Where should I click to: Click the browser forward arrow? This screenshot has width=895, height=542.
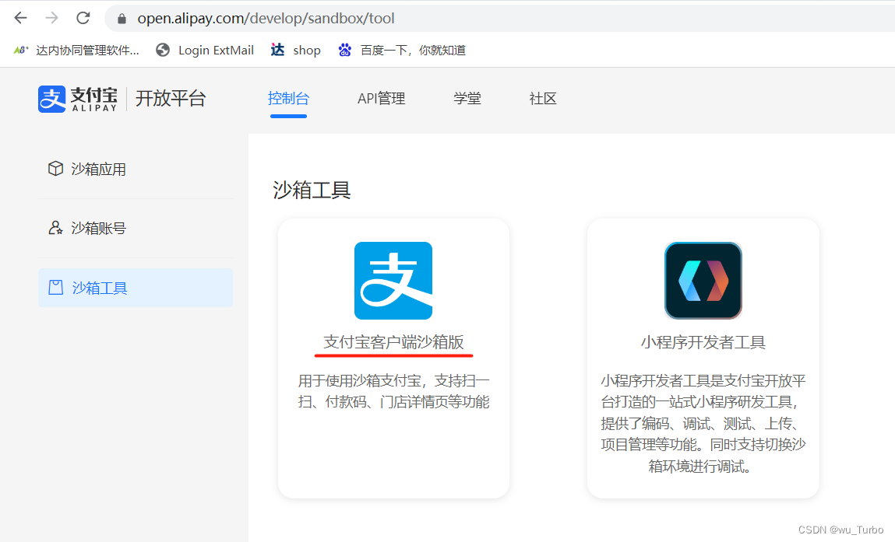tap(52, 18)
